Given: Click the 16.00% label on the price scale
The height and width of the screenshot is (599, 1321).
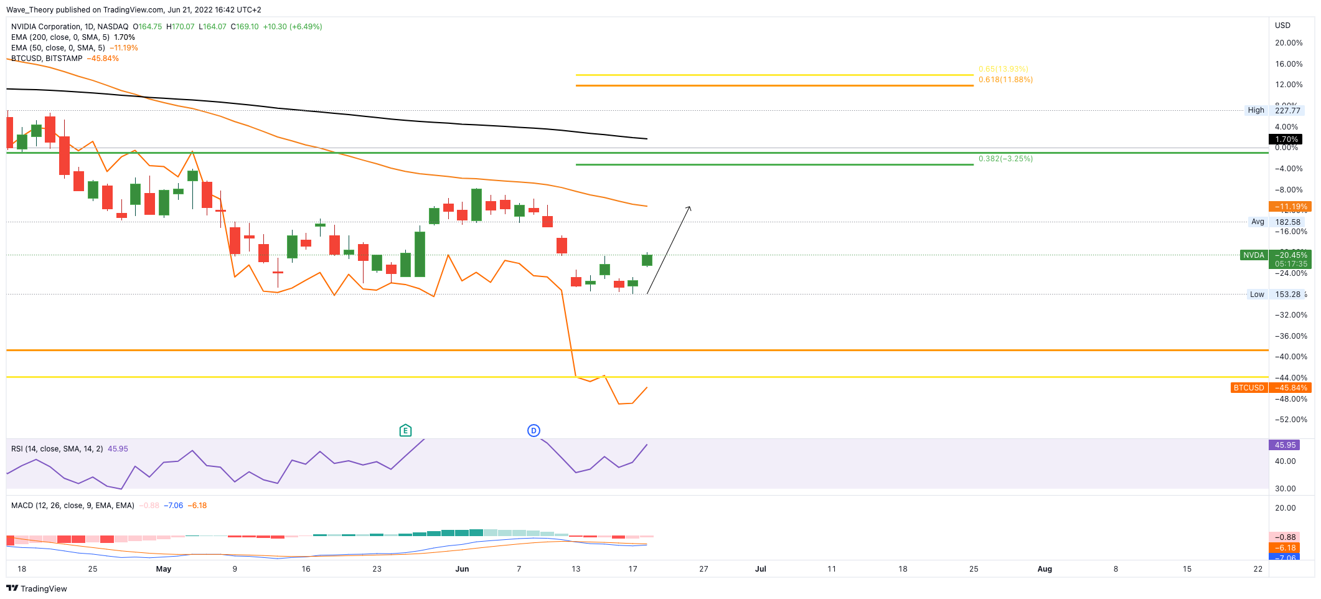Looking at the screenshot, I should point(1289,64).
